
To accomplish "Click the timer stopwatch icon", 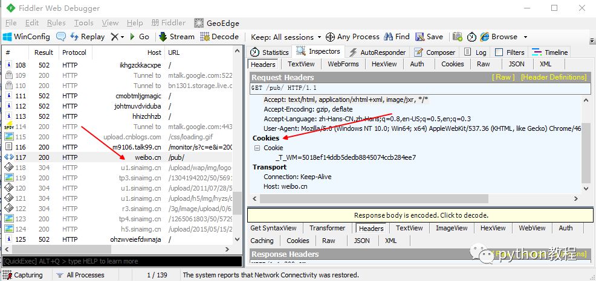I will pos(471,37).
